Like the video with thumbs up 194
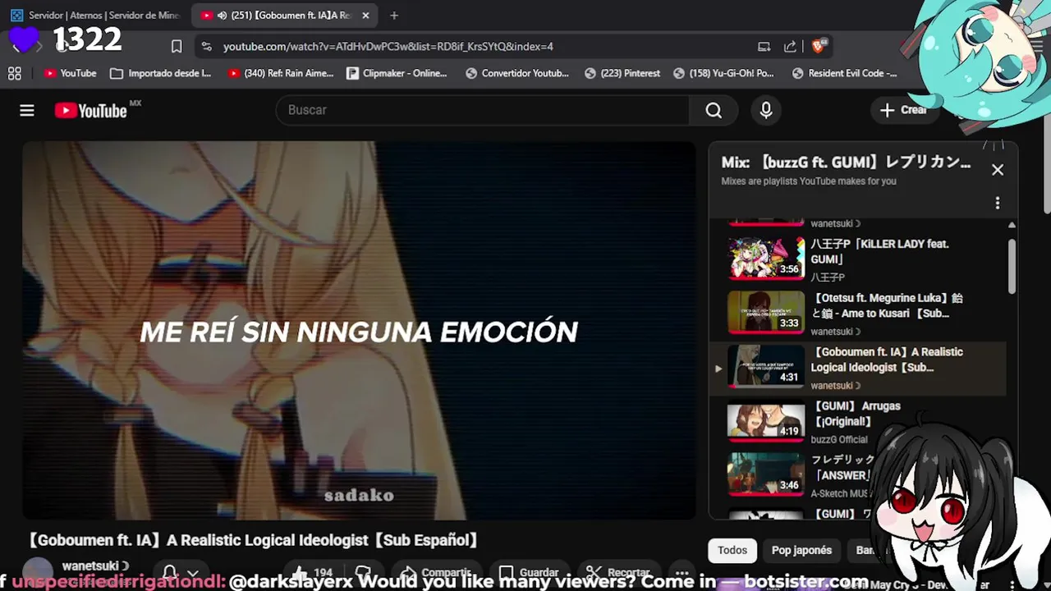Viewport: 1051px width, 591px height. 312,573
